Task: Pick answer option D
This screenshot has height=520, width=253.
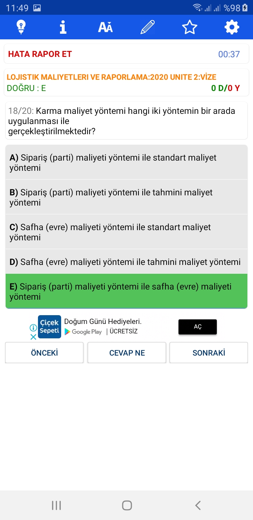Action: coord(126,262)
